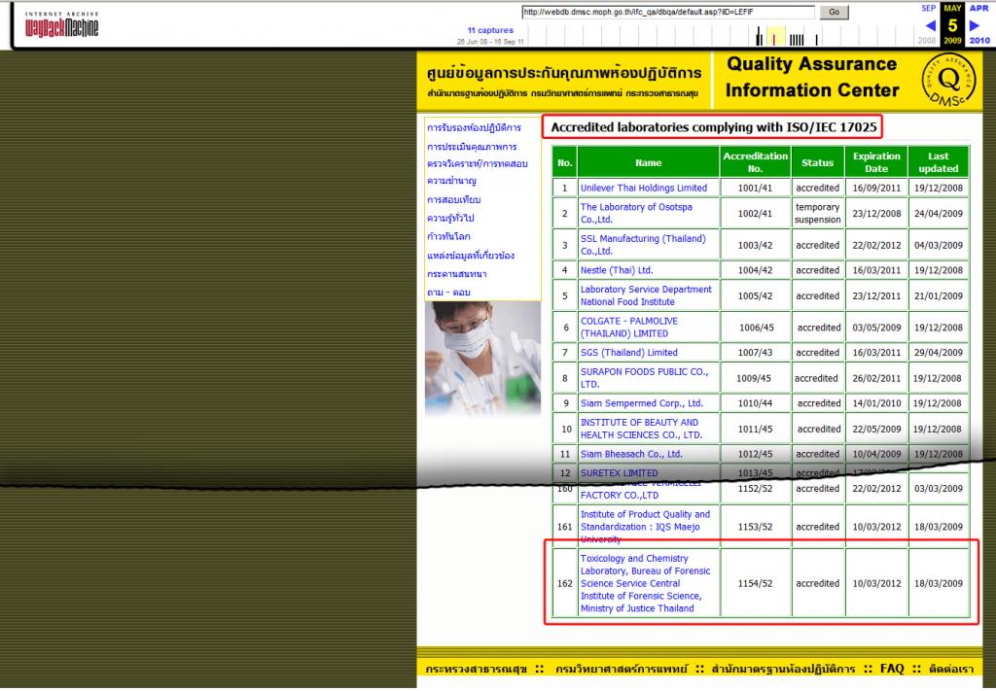Open ถาม - ตอบ sidebar menu item
The height and width of the screenshot is (691, 996).
tap(449, 293)
